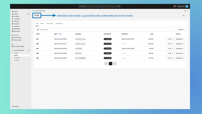Switch to the Invoice Sent tab
202x114 pixels.
50,23
